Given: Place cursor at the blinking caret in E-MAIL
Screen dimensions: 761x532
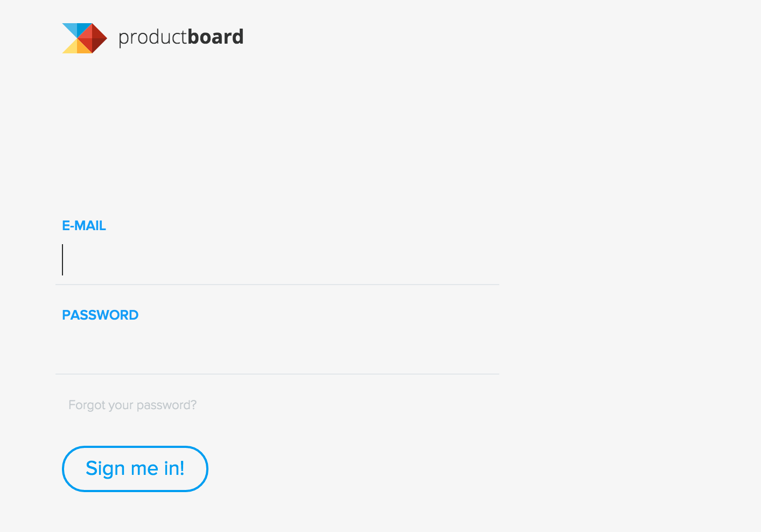Looking at the screenshot, I should pyautogui.click(x=62, y=260).
